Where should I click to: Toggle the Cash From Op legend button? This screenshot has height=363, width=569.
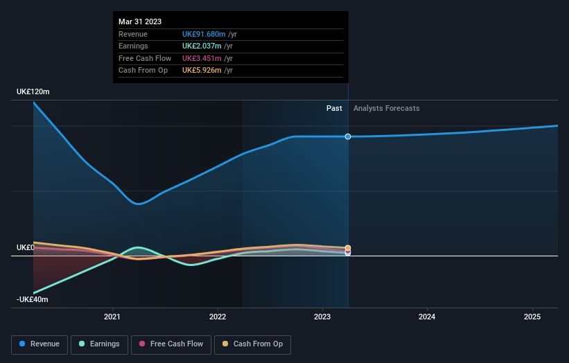pos(252,344)
